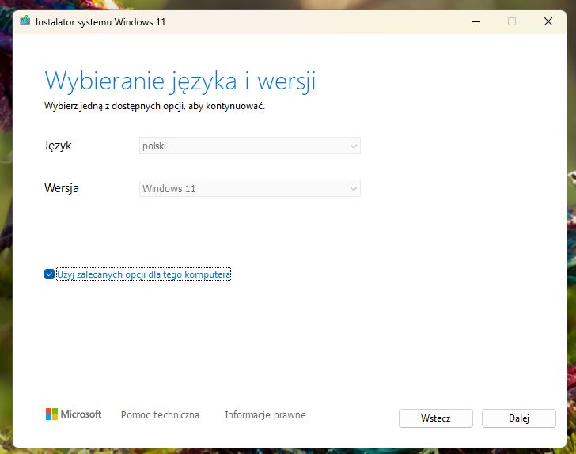Image resolution: width=576 pixels, height=454 pixels.
Task: Open the Pomoc techniczna link
Action: point(160,414)
